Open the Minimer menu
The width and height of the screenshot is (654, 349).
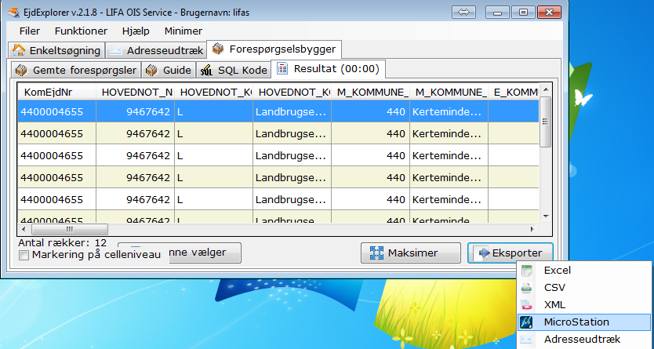tap(183, 31)
